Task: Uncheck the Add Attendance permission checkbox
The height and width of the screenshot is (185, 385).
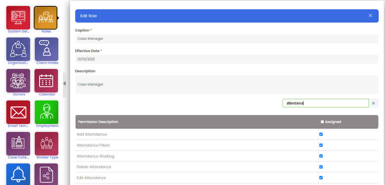Action: coord(321,134)
